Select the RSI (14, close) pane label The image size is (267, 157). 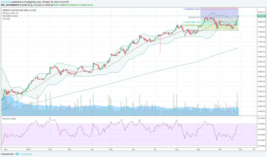[9, 119]
